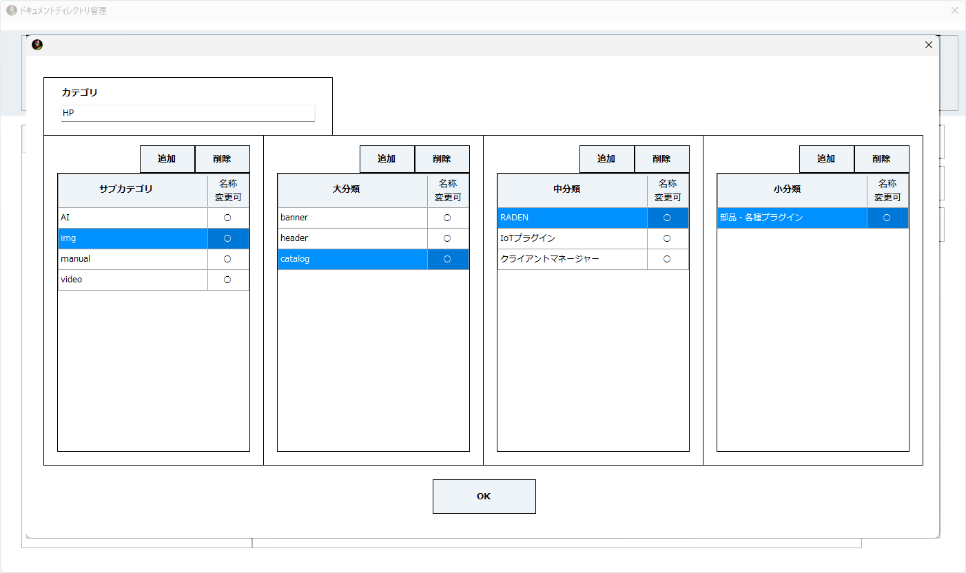The image size is (966, 573).
Task: Toggle the rename-allowed circle for banner
Action: (x=447, y=218)
